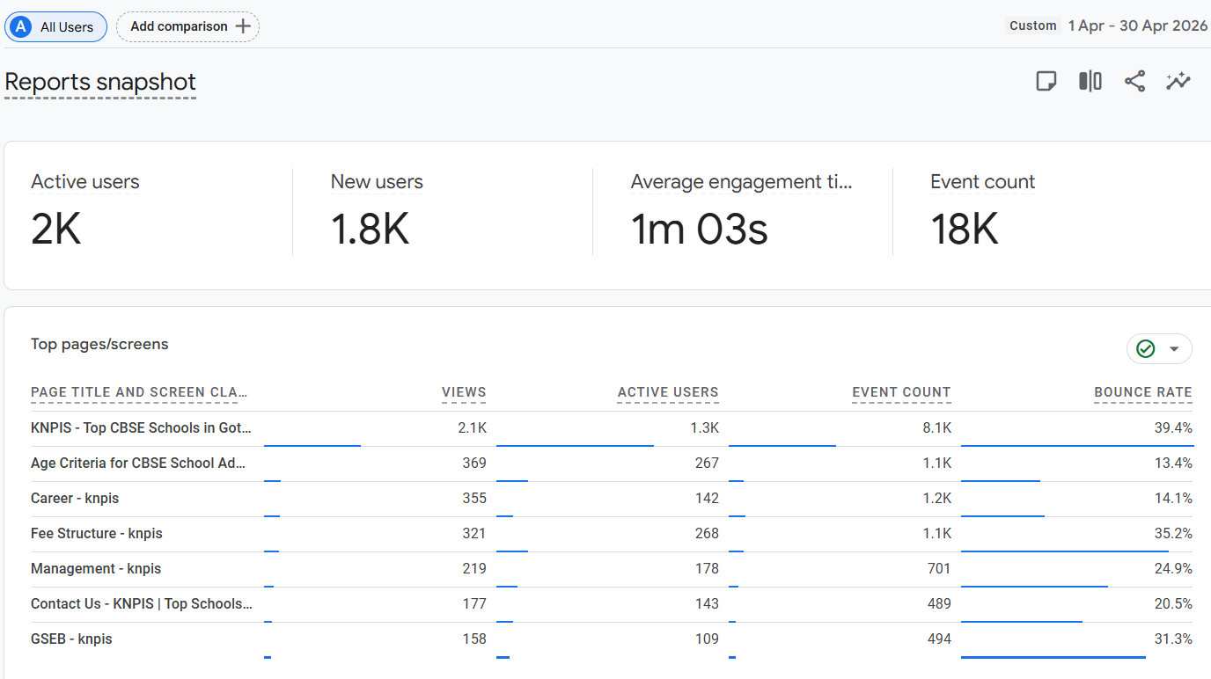Click the 1m 03s engagement value
Screen dimensions: 1211x679
click(700, 230)
